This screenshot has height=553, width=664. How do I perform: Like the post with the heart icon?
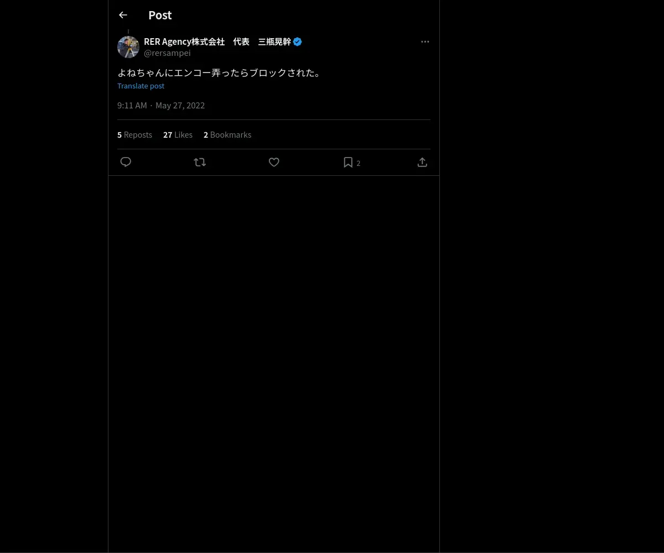point(274,162)
